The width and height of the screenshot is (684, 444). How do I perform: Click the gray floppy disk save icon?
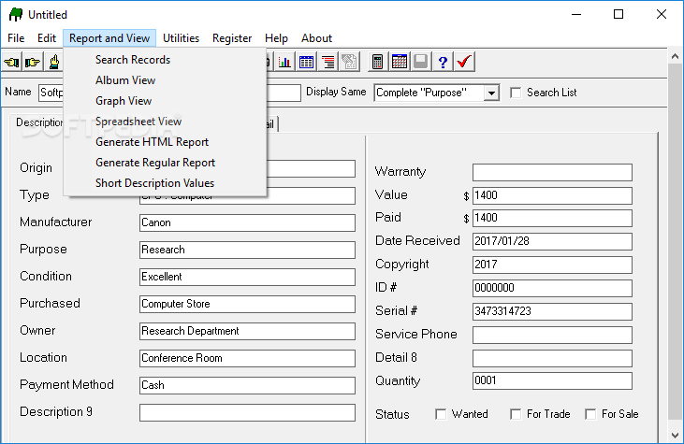tap(420, 63)
